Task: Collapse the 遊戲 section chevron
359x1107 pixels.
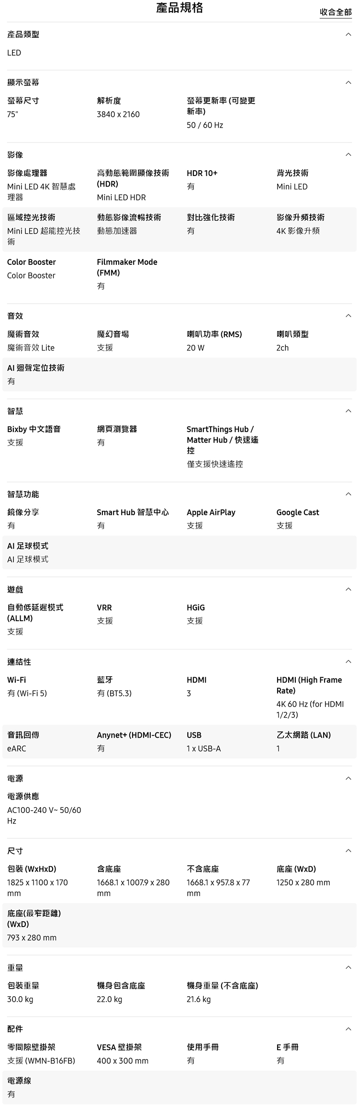Action: 348,589
